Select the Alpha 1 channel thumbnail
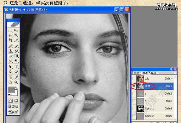 [x=140, y=109]
